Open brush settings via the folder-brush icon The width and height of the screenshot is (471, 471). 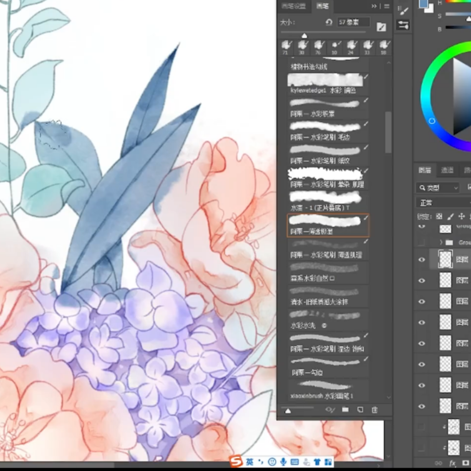coord(381,27)
